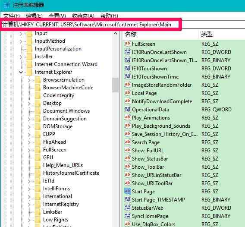Click the Start Page_TIMESTAMP binary icon

click(128, 199)
